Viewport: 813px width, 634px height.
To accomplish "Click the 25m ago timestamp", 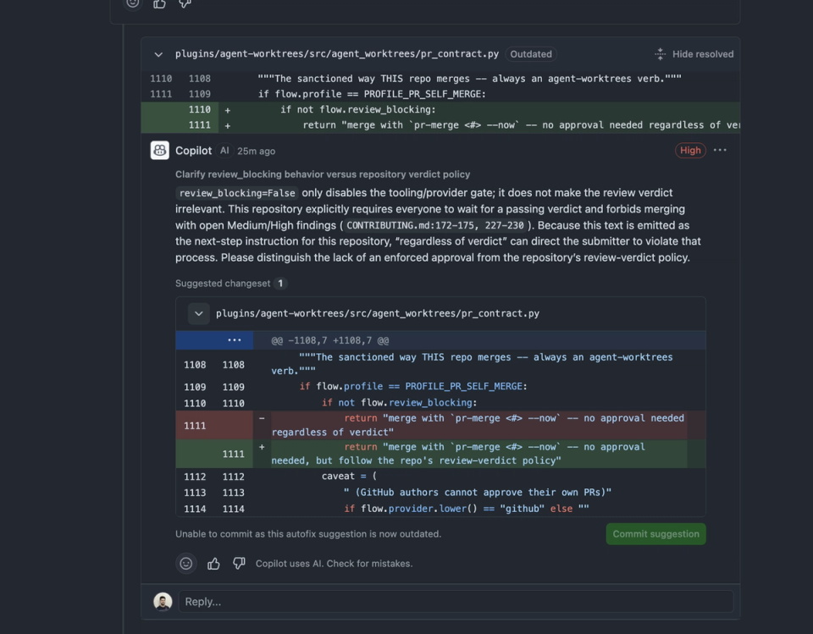I will 256,151.
